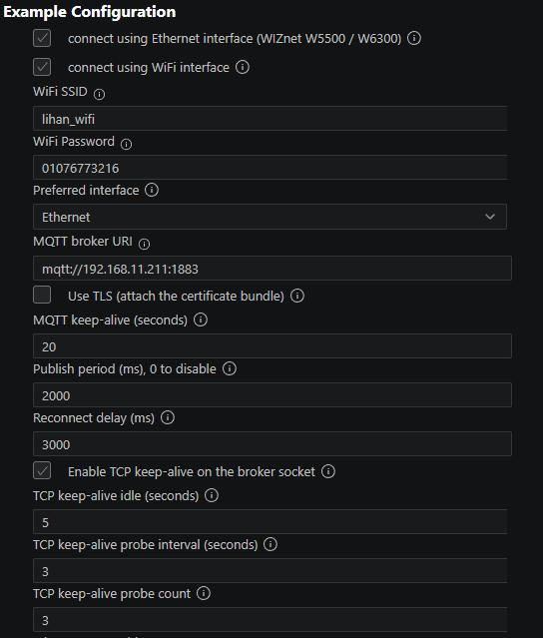Disable TCP keep-alive on broker socket
Viewport: 543px width, 638px height.
tap(42, 471)
